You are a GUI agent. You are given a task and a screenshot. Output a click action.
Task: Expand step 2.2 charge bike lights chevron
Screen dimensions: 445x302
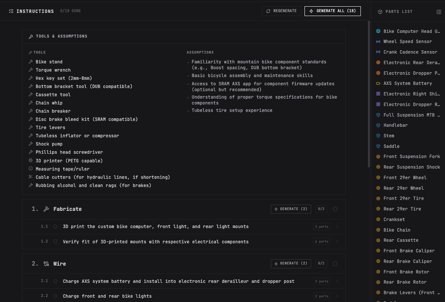click(x=337, y=296)
